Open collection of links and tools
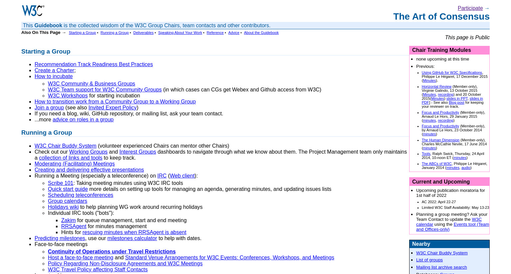 71,158
